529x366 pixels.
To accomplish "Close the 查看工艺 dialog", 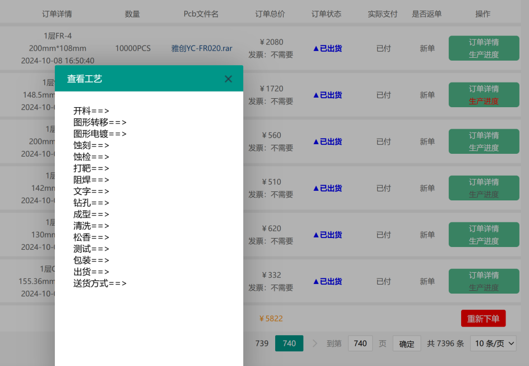I will 228,79.
